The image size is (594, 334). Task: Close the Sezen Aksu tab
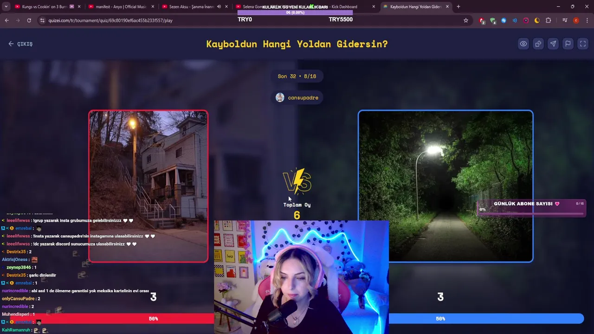point(226,6)
